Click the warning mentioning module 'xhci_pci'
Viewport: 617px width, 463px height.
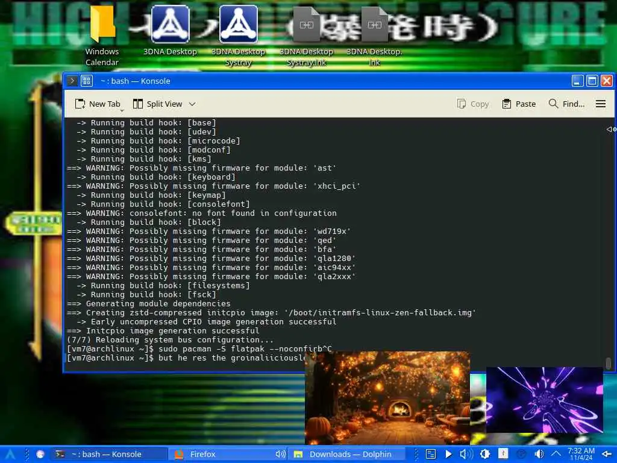point(214,186)
